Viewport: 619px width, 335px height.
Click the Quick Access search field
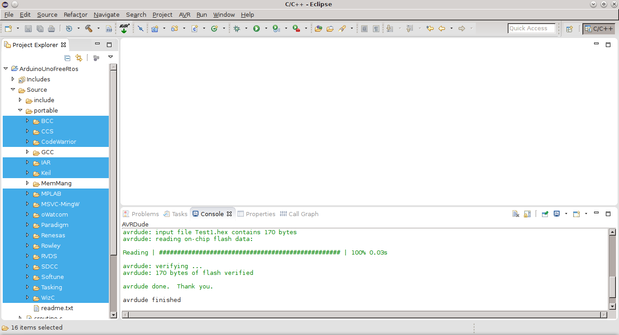click(532, 28)
